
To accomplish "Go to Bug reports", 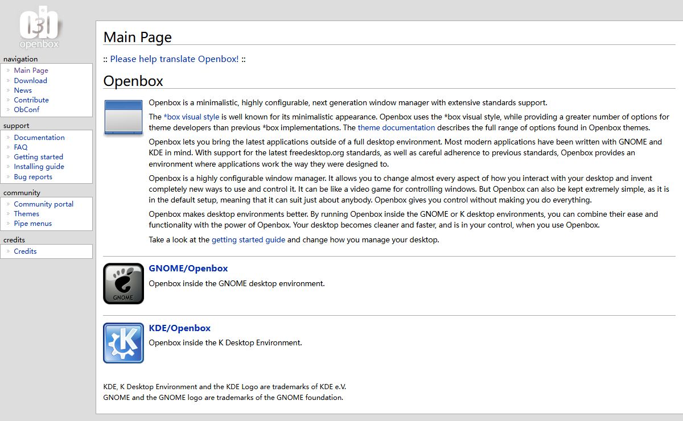I will tap(33, 177).
